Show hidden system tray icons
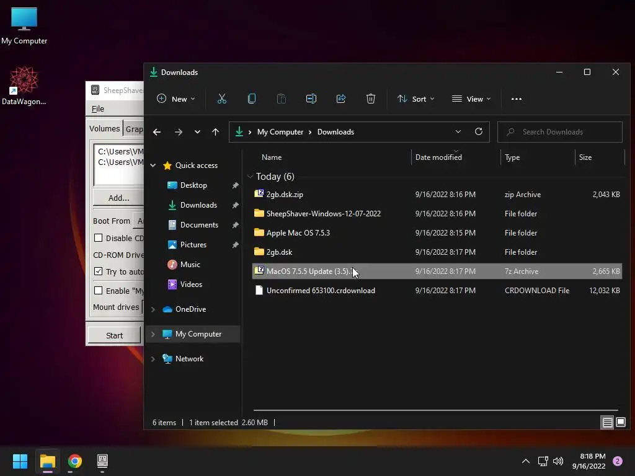This screenshot has height=476, width=635. pyautogui.click(x=526, y=461)
